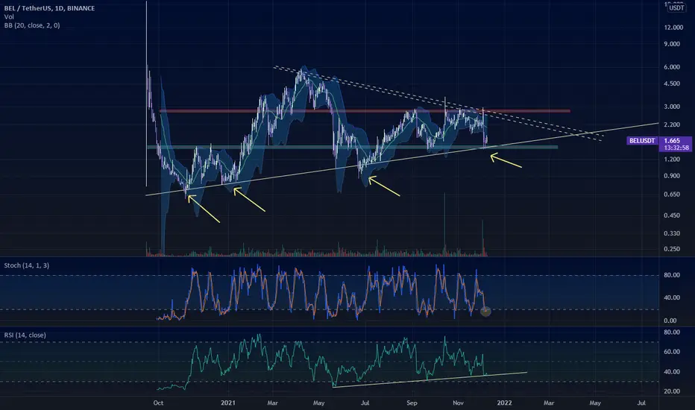Click the BEL / TetherUS symbol title
Image resolution: width=695 pixels, height=410 pixels.
49,8
